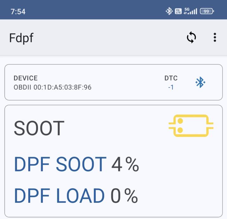Viewport: 227px width, 219px height.
Task: Select the DEVICE label
Action: pyautogui.click(x=25, y=78)
